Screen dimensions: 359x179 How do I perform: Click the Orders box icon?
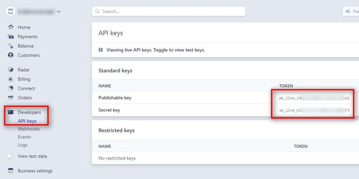point(11,98)
